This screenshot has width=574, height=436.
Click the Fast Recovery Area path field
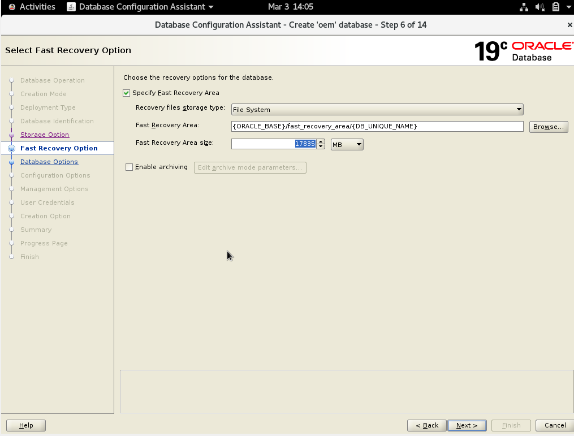coord(377,126)
